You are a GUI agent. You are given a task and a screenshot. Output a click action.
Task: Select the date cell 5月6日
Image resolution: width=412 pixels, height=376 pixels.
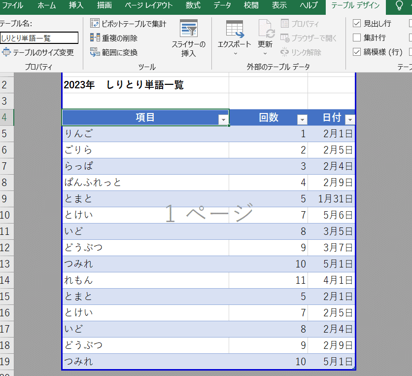tap(331, 215)
